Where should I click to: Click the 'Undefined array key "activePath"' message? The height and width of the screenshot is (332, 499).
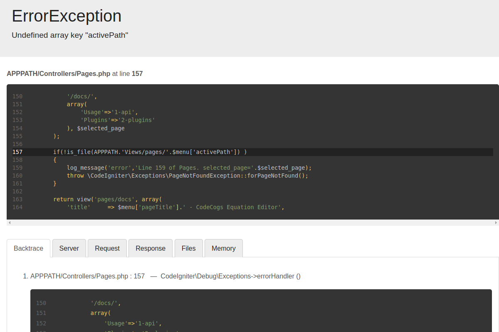click(70, 35)
